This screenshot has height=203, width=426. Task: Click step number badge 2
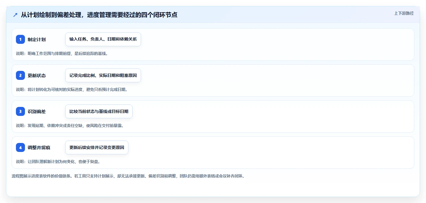coord(20,75)
